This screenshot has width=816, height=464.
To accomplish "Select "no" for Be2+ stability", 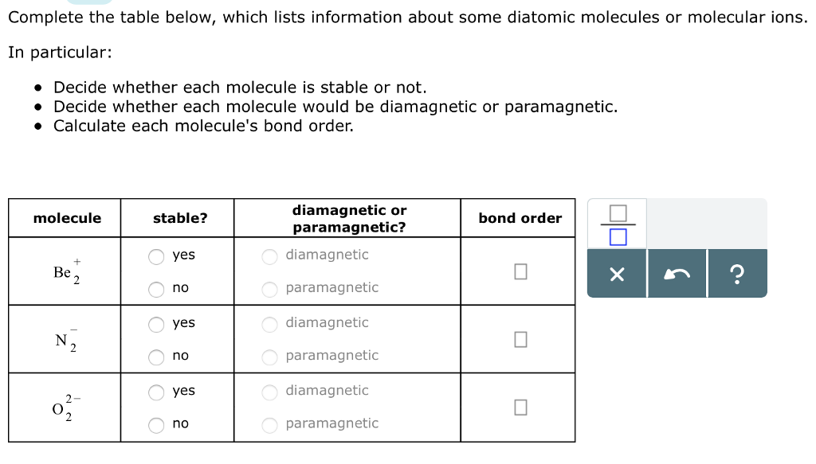I will 156,289.
